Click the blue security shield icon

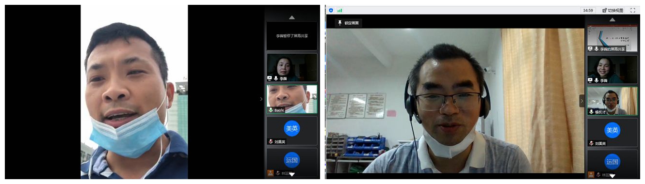[331, 10]
